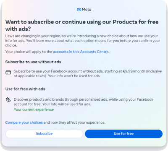
Task: Click the main headline about subscribing or continuing
Action: 82,25
